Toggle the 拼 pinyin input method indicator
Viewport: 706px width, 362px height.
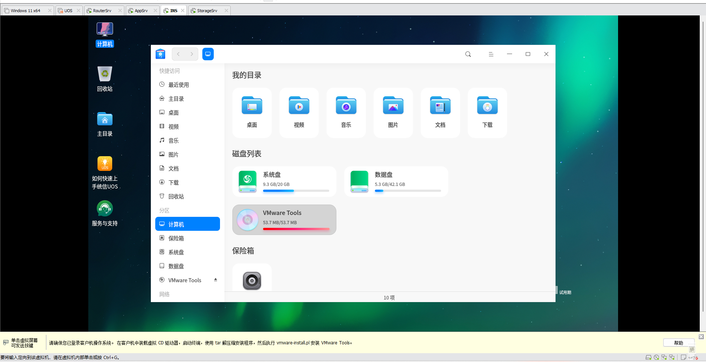692,350
